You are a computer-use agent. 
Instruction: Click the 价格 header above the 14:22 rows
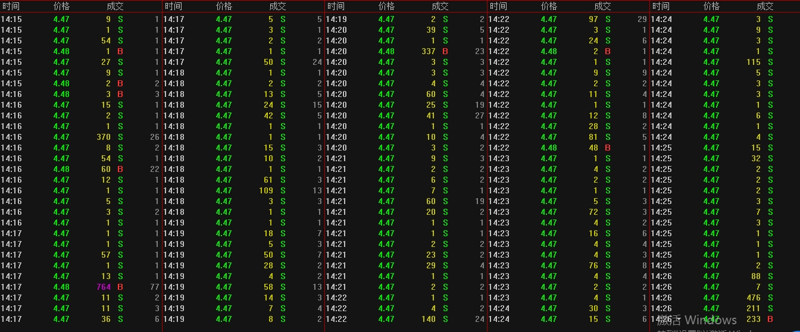coord(549,7)
